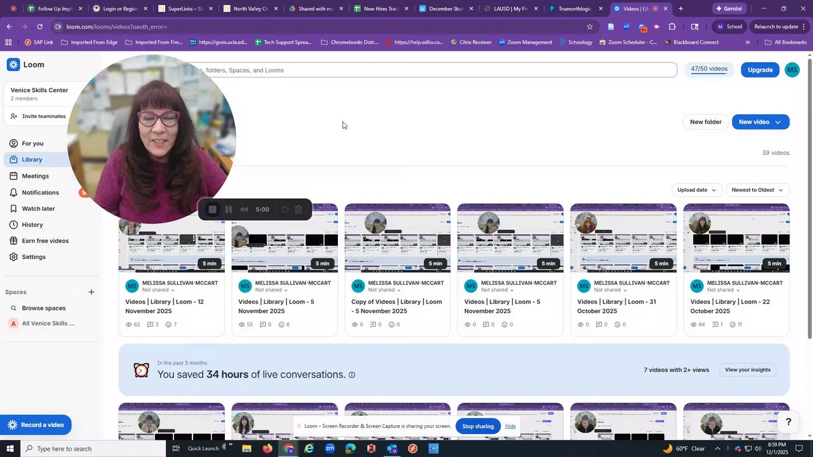Screen dimensions: 813x457
Task: Open the Notifications section
Action: [x=40, y=192]
